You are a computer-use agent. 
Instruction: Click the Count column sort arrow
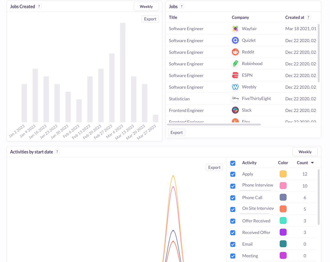pyautogui.click(x=312, y=163)
